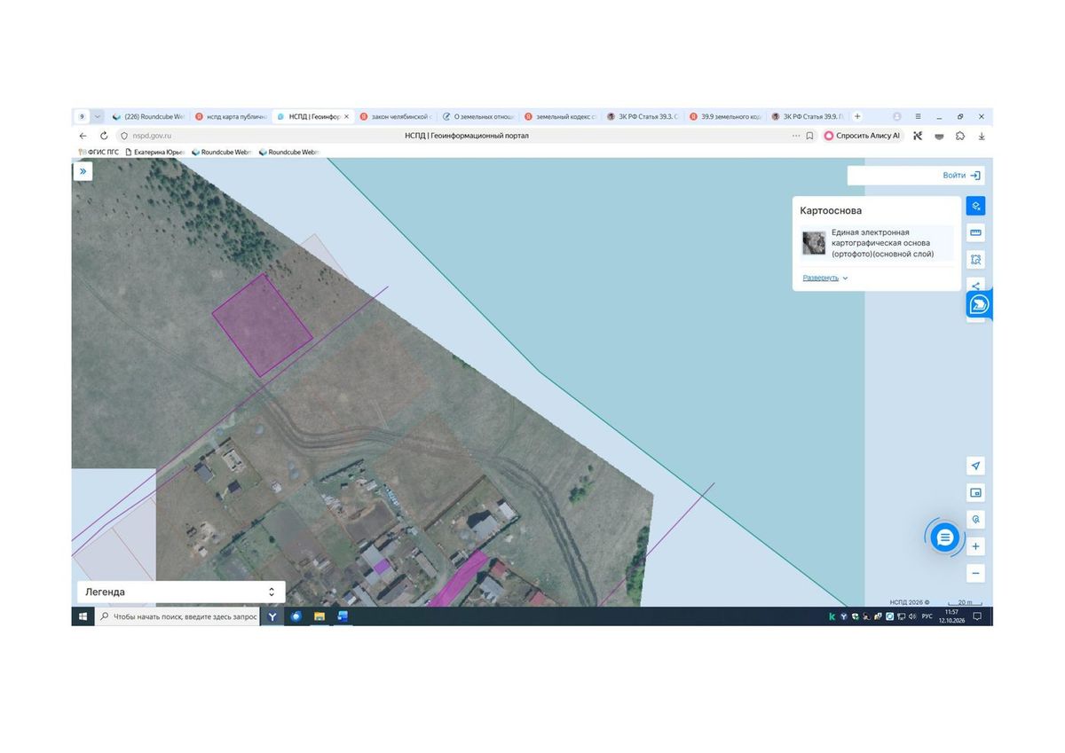Select the orthophoto basemap thumbnail
Screen dimensions: 1065x753
pos(814,243)
